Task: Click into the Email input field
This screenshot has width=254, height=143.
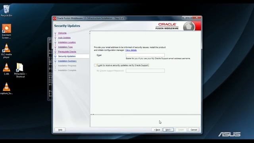Action: click(x=145, y=55)
